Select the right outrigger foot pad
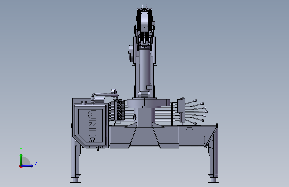The height and width of the screenshot is (187, 289). pyautogui.click(x=213, y=182)
